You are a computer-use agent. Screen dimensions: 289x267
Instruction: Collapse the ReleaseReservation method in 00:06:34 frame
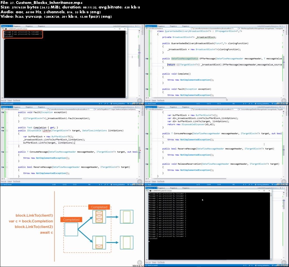click(x=151, y=164)
